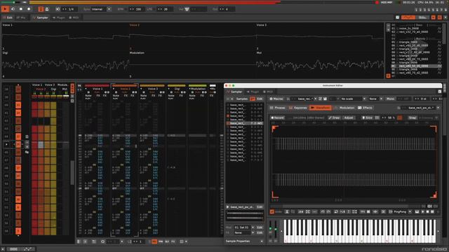Expand the Sample Properties section

(244, 241)
